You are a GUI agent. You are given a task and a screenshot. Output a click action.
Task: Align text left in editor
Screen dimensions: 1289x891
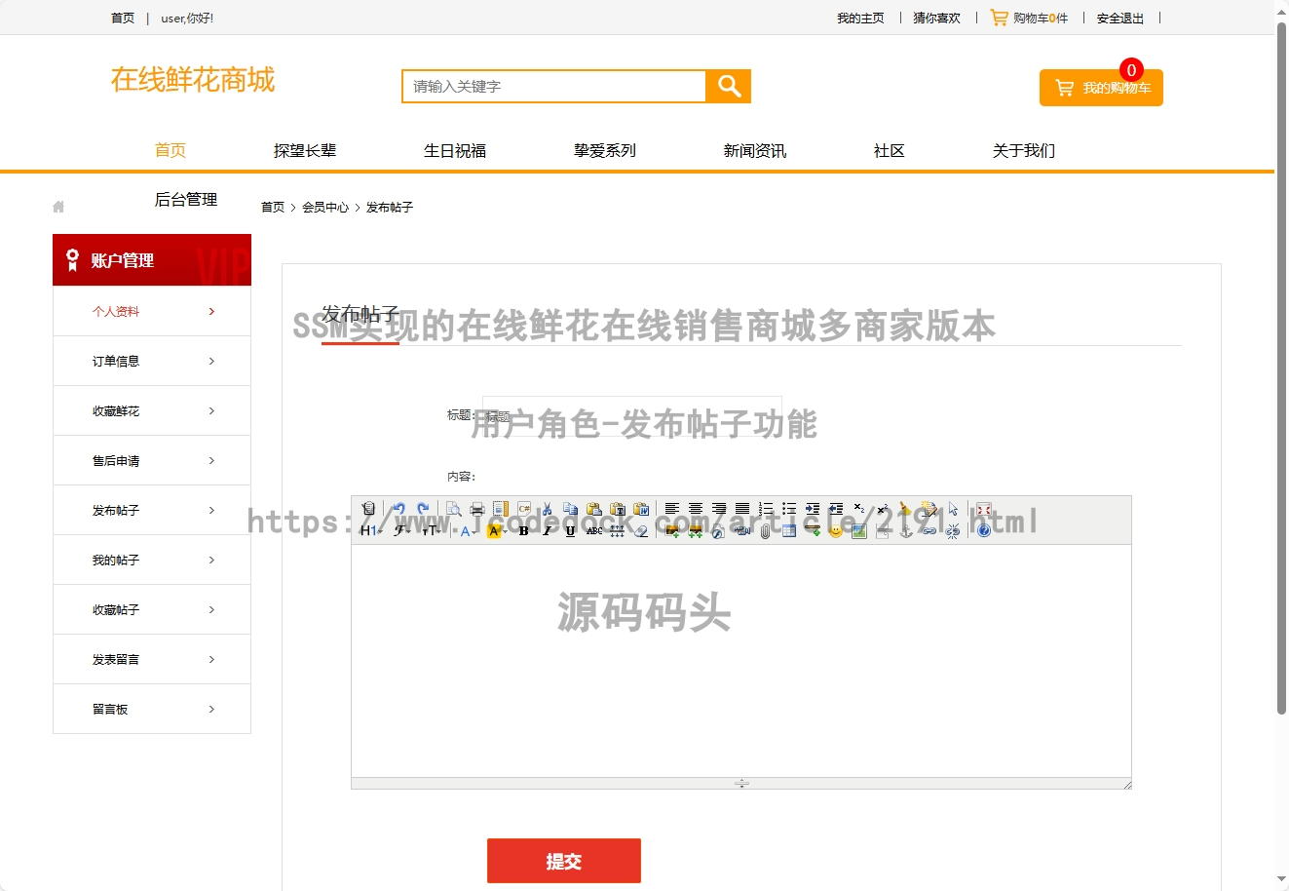pos(671,509)
